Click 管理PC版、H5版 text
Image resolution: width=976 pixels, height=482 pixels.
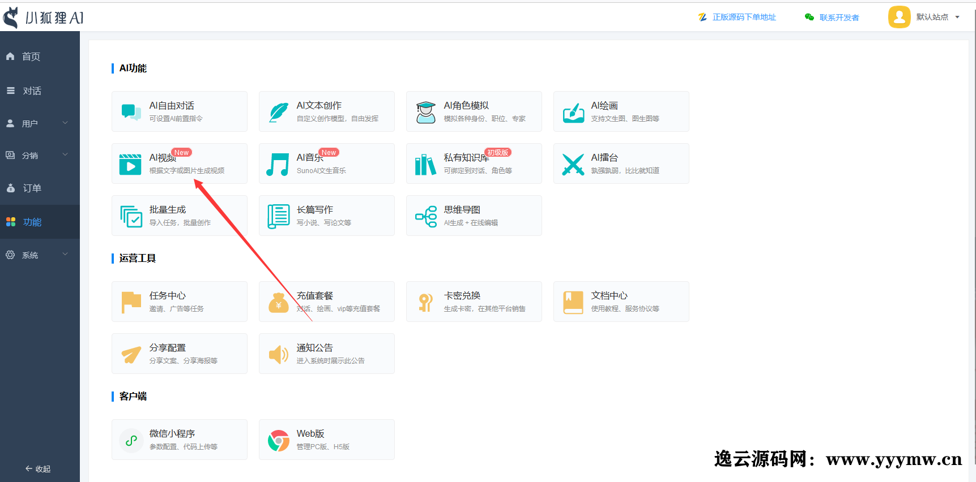click(323, 447)
